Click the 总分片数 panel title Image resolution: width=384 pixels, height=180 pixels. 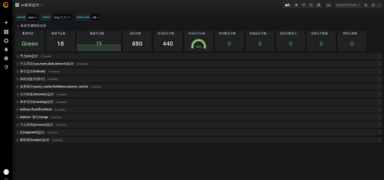tap(135, 33)
